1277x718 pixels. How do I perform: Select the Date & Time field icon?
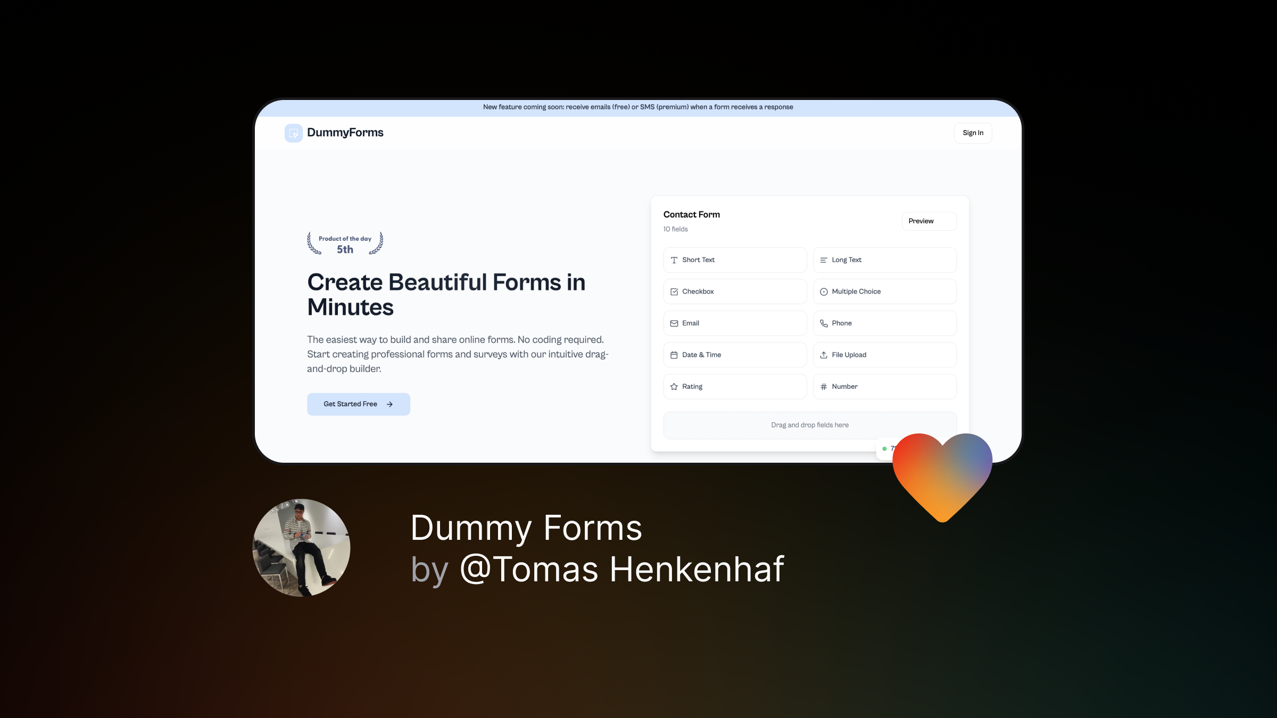click(x=674, y=355)
